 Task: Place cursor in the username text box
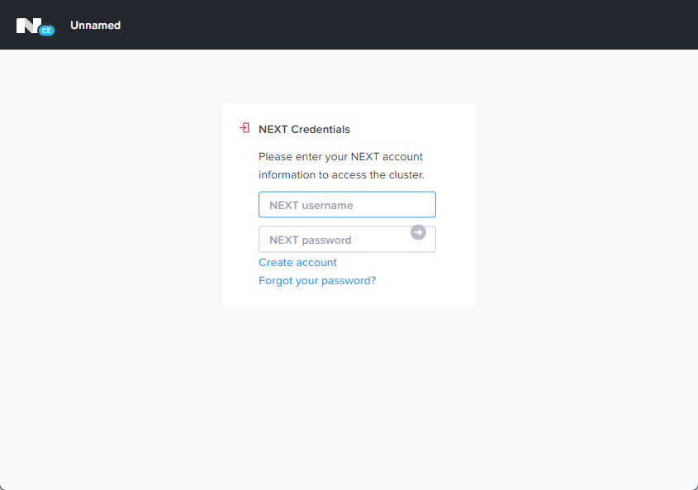(x=347, y=205)
